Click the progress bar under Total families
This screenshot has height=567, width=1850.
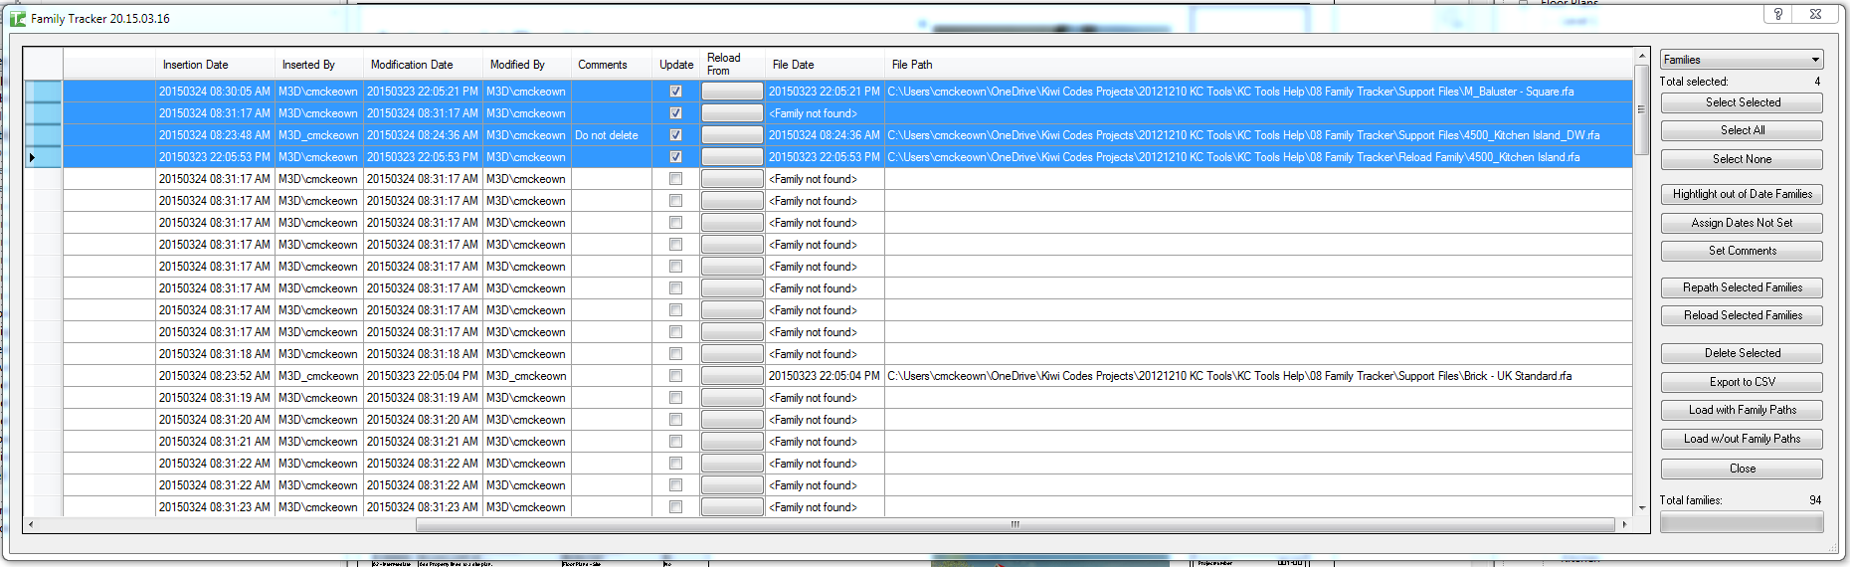(x=1742, y=522)
